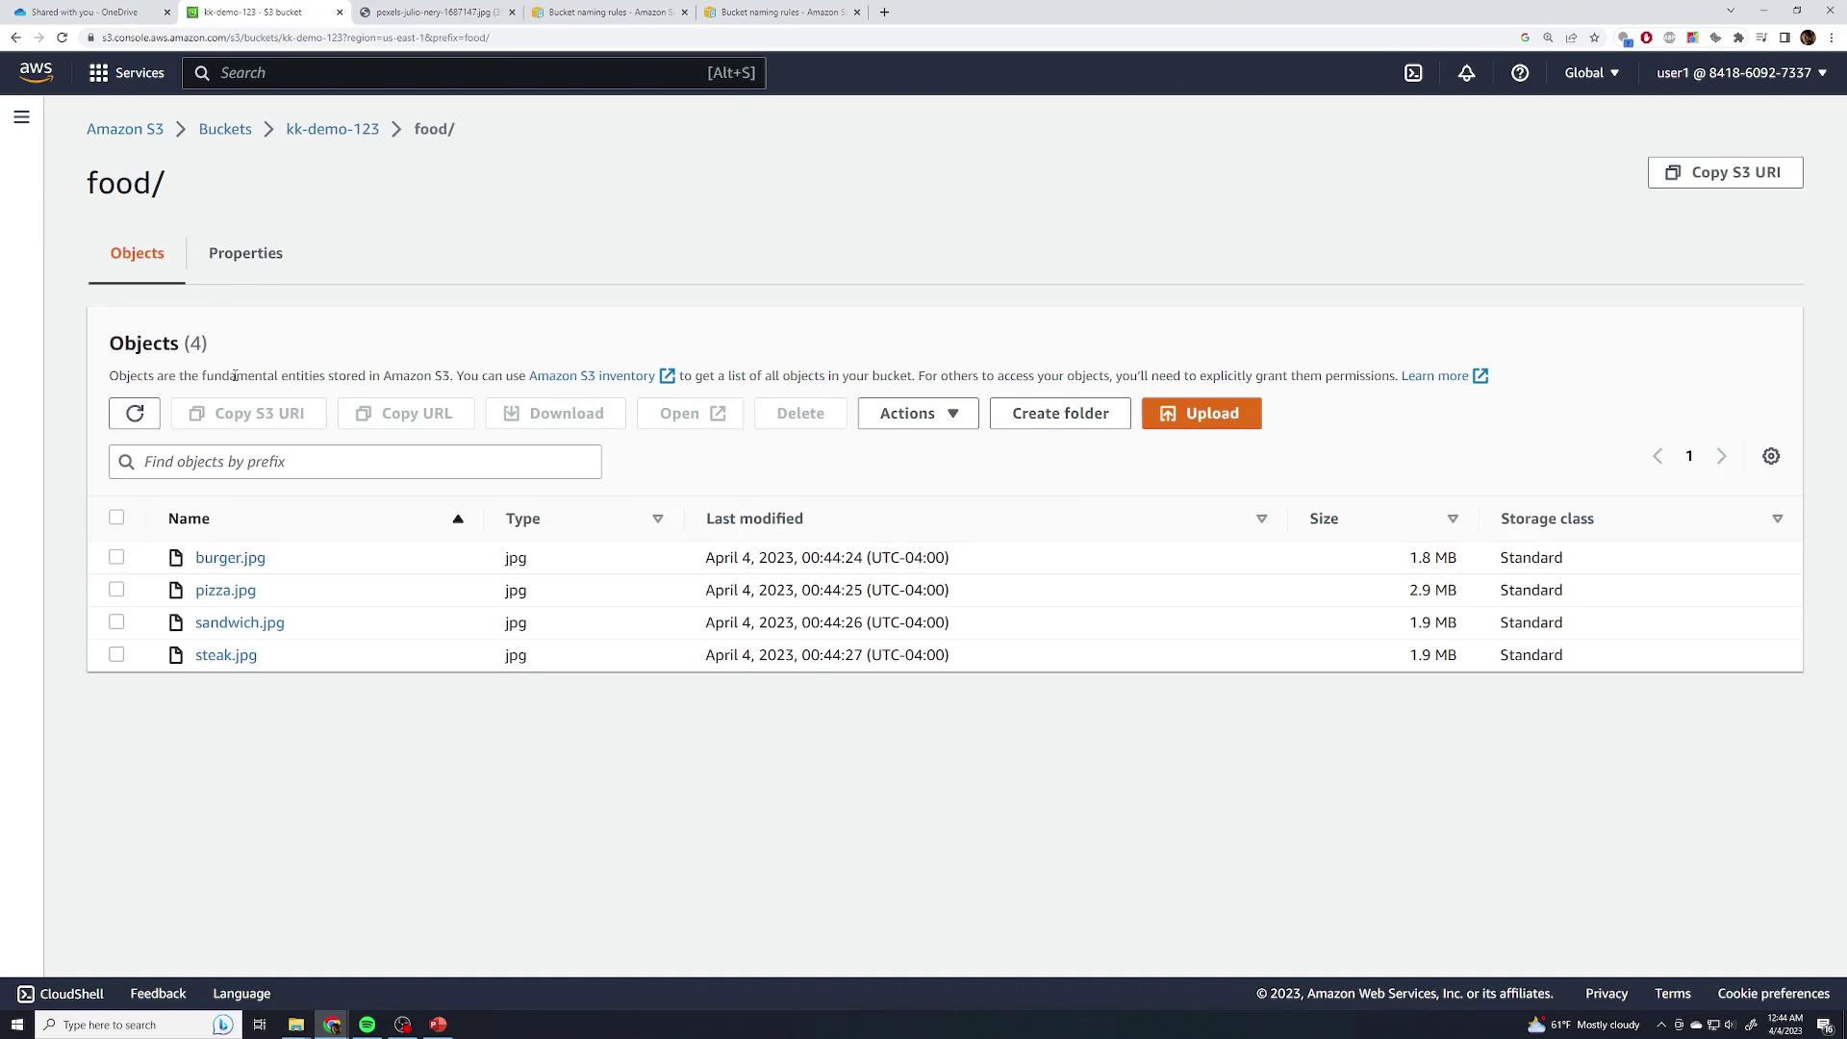
Task: Open Spotify from the Windows taskbar
Action: tap(367, 1025)
